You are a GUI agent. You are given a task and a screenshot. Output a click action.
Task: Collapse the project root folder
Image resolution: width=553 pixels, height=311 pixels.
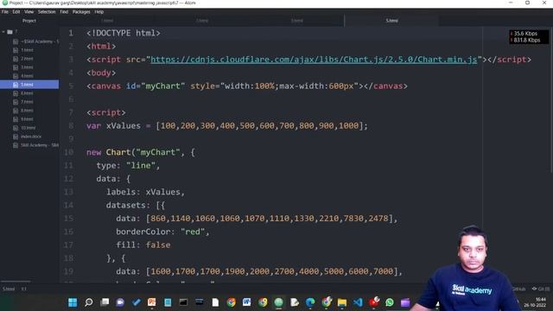point(3,32)
